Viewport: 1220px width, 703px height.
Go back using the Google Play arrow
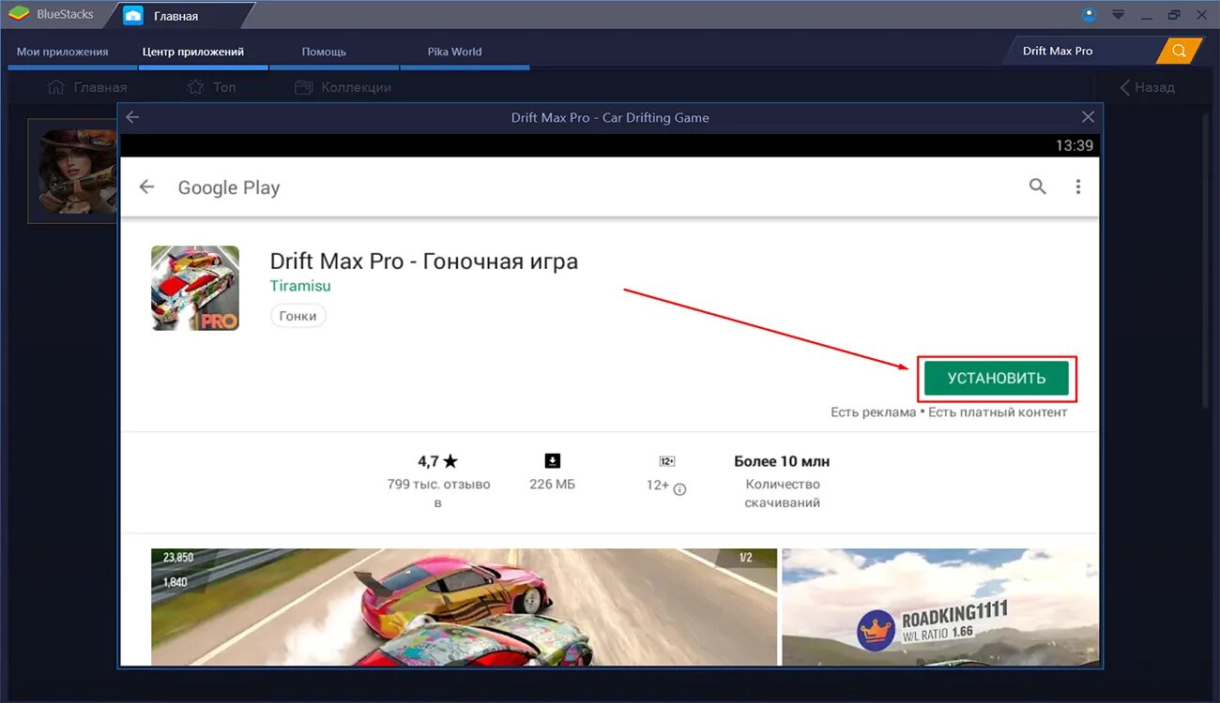click(146, 187)
